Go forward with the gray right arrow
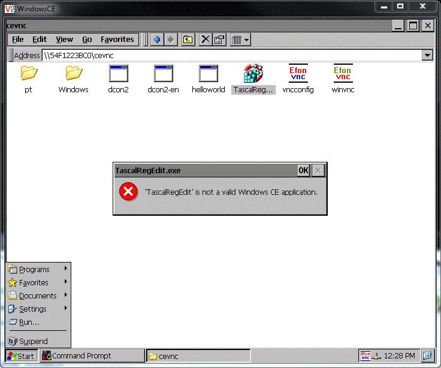 [171, 40]
